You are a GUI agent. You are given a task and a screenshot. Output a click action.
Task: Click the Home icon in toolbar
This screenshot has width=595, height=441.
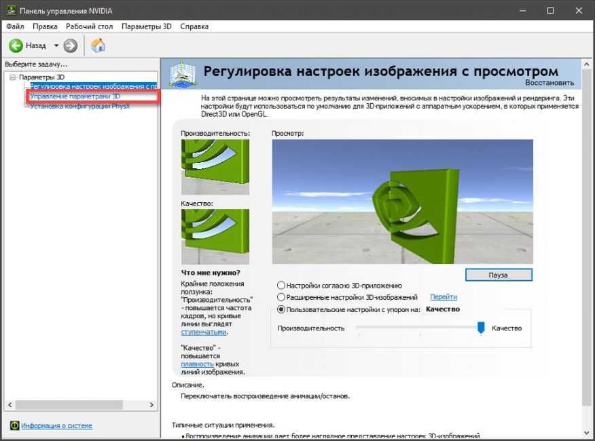98,45
